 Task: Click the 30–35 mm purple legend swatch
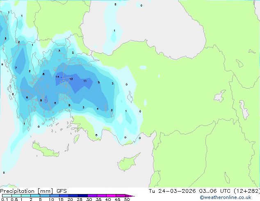[x=92, y=196]
